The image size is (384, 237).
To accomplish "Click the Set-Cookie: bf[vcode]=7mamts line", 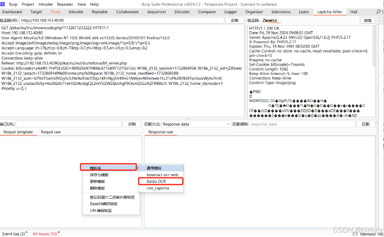I will pos(277,64).
